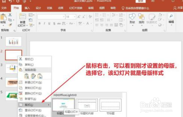Click the first paste option icon
Image resolution: width=183 pixels, height=117 pixels.
(27, 76)
